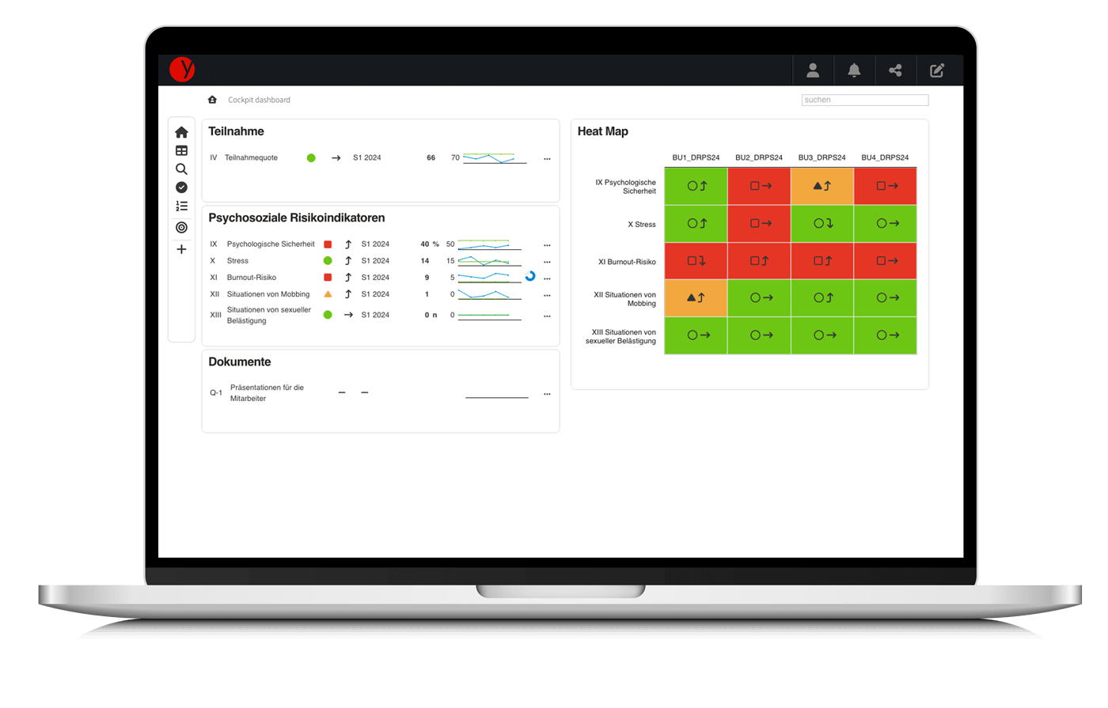Click the Psychosoziale Risikoindikatoren heading
1108x708 pixels.
click(297, 218)
